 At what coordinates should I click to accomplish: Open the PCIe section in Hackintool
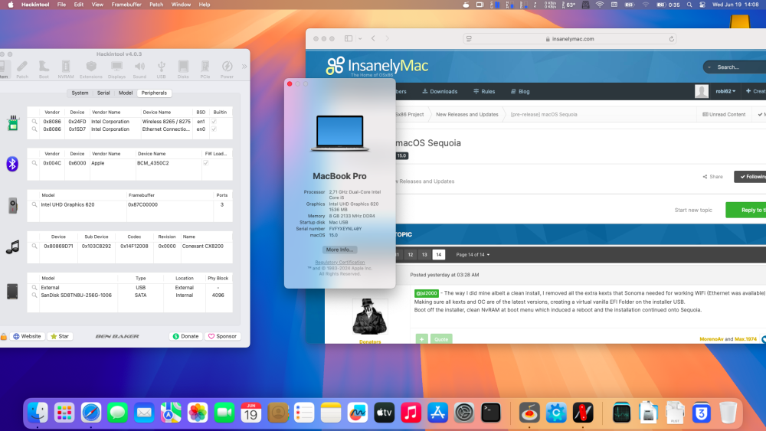click(205, 70)
